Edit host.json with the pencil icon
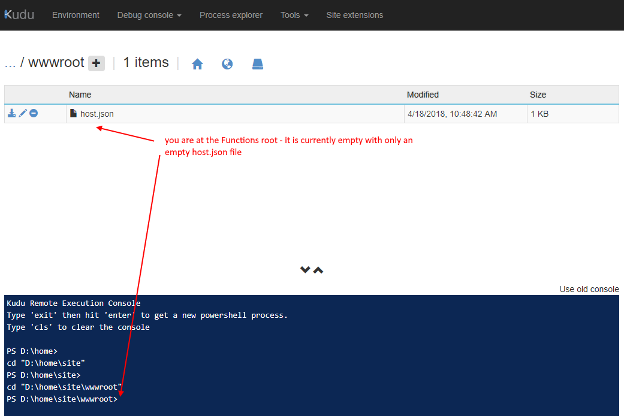624x416 pixels. (23, 113)
